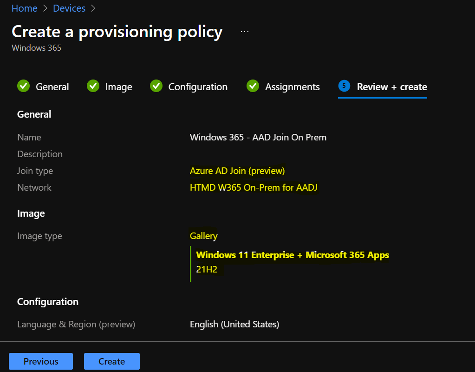Select the '21H2' version text
The image size is (475, 372).
(207, 269)
